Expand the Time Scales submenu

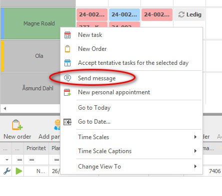click(x=131, y=137)
